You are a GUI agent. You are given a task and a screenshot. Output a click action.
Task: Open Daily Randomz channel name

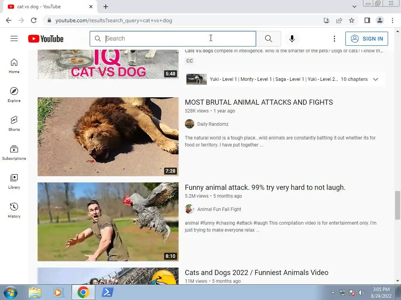click(213, 124)
